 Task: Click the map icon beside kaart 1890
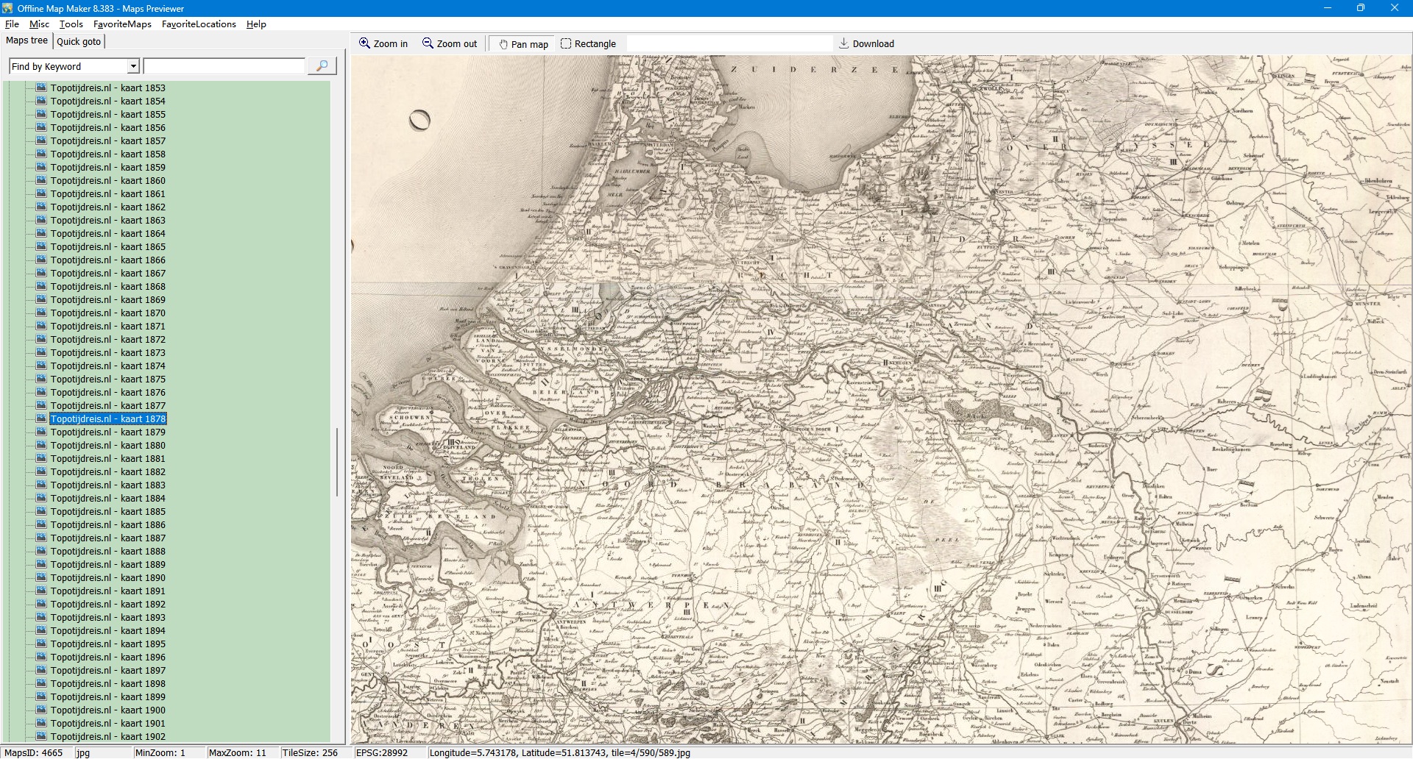(41, 577)
